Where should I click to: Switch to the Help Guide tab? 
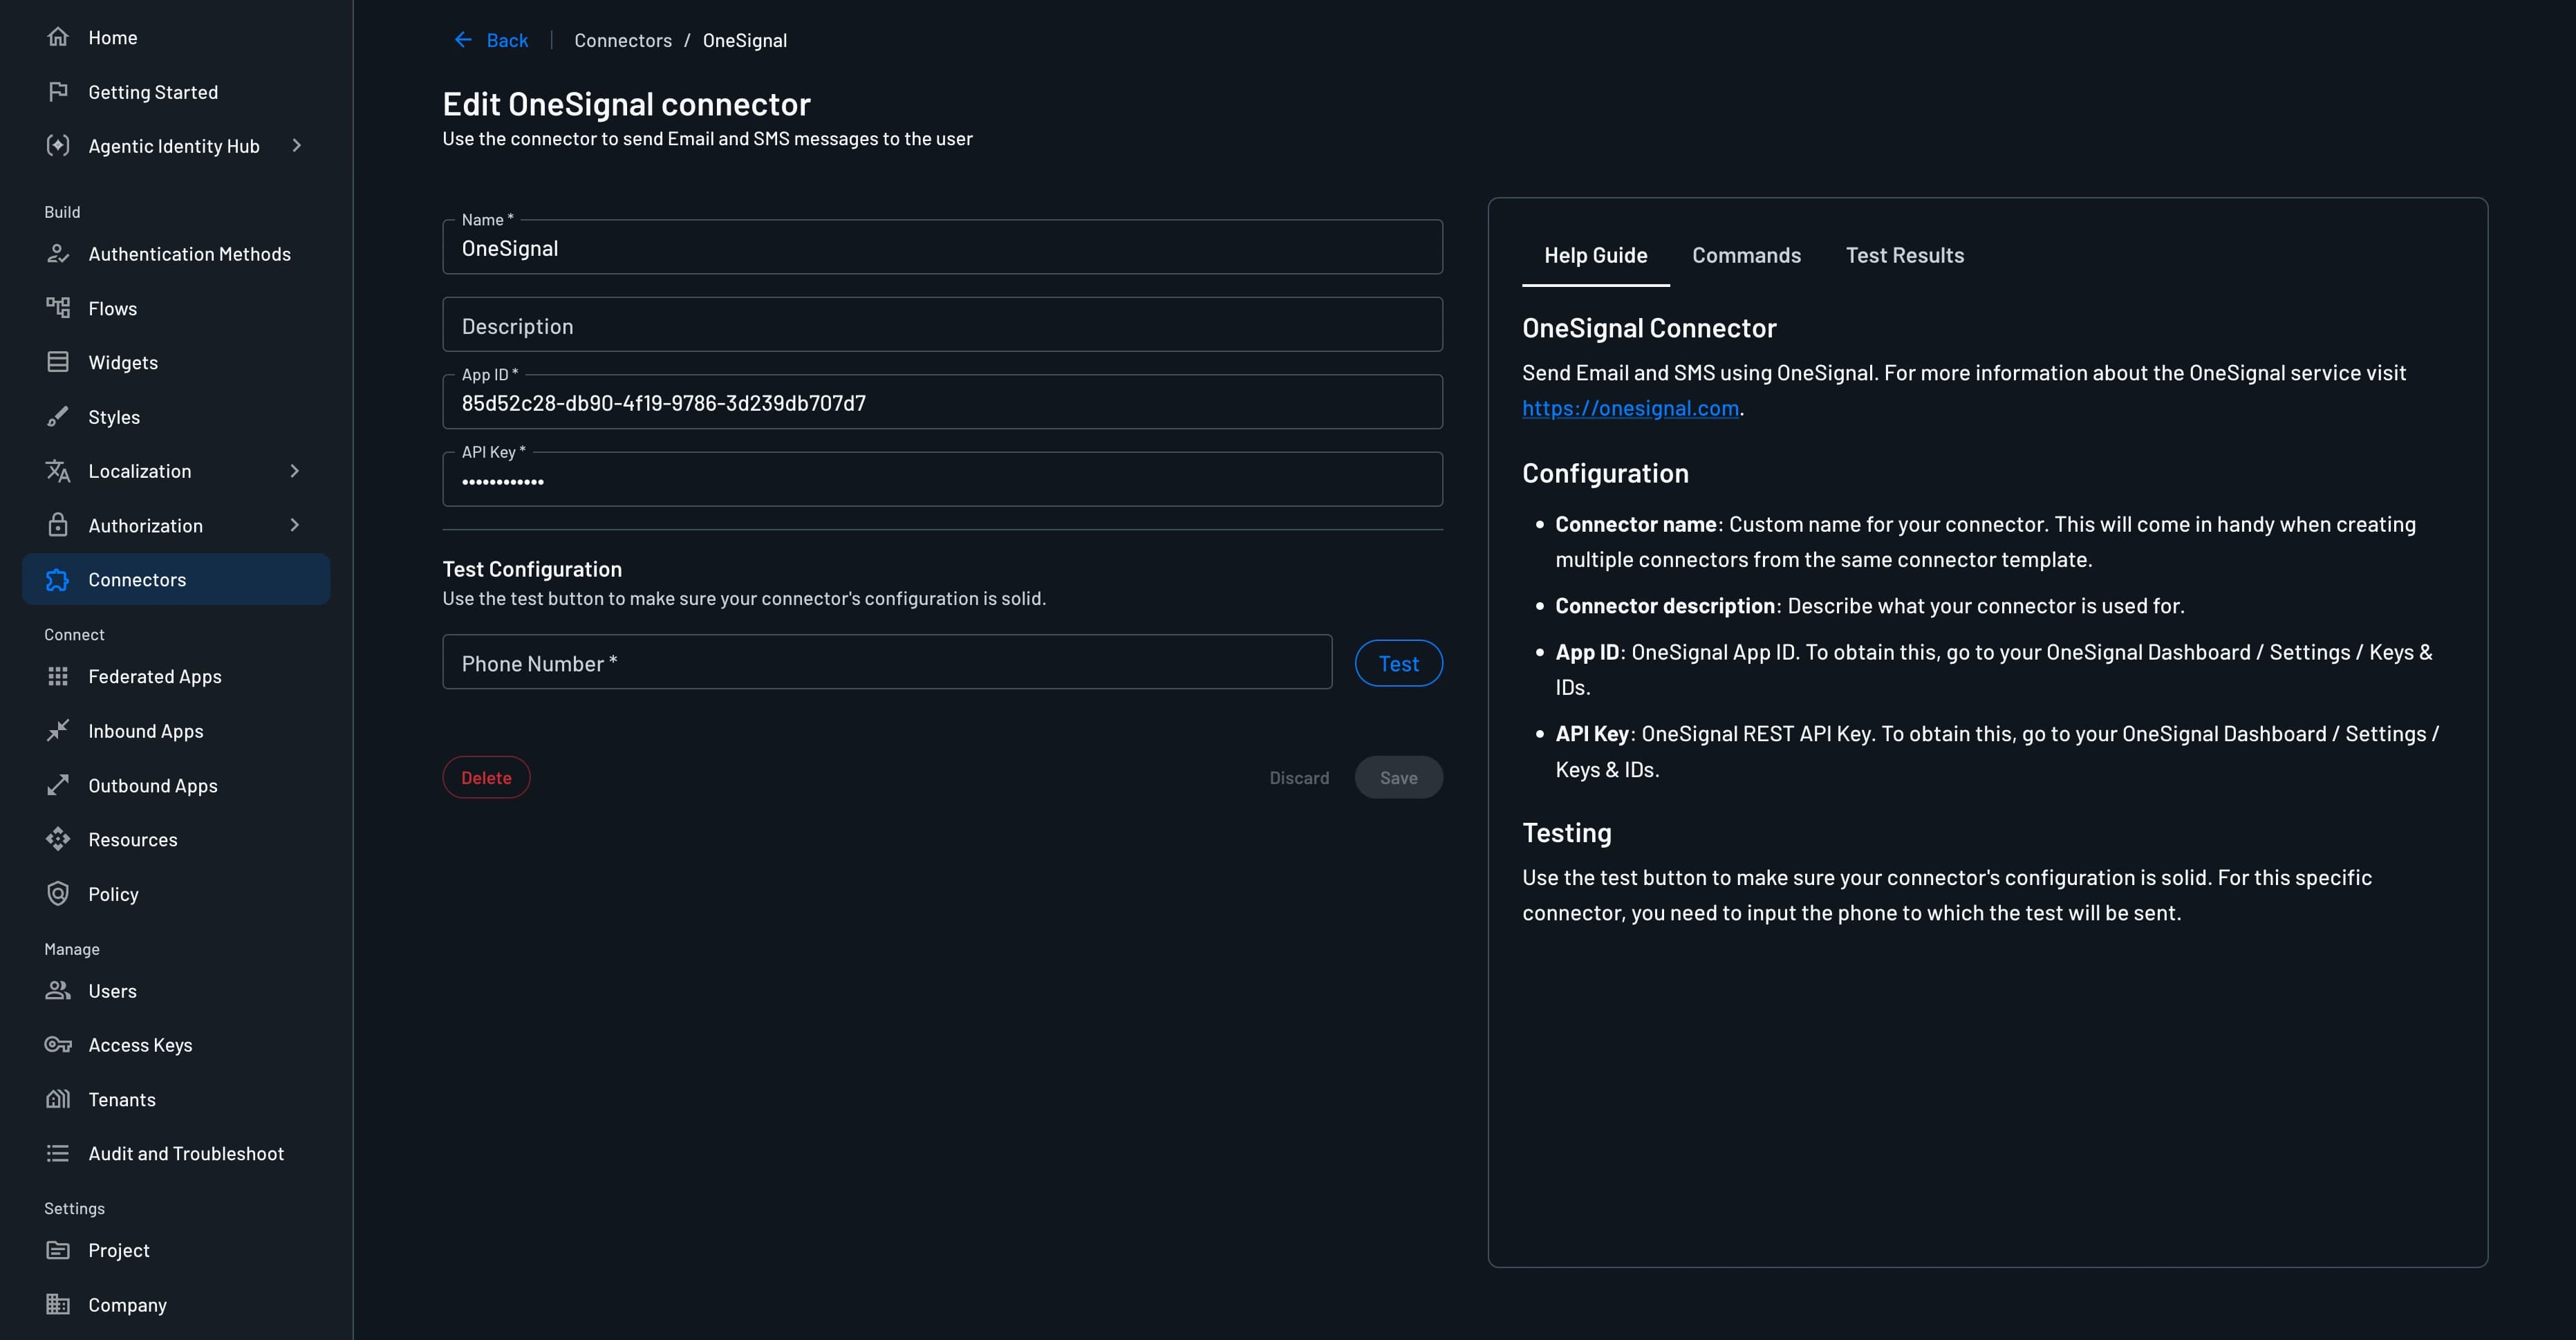click(1595, 256)
